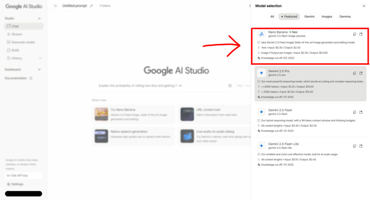370x200 pixels.
Task: Click the Get API key button
Action: [23, 176]
